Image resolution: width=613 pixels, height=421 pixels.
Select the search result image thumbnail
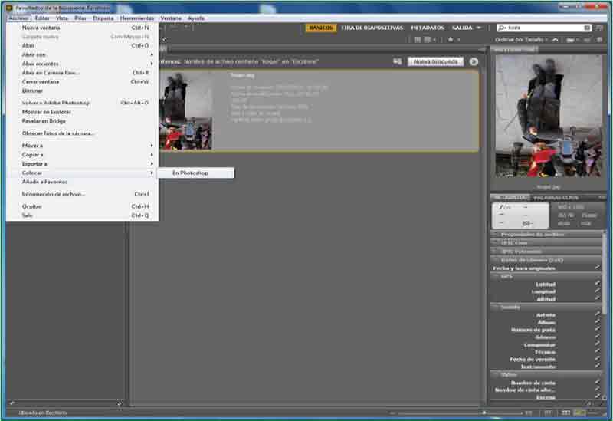click(x=186, y=111)
